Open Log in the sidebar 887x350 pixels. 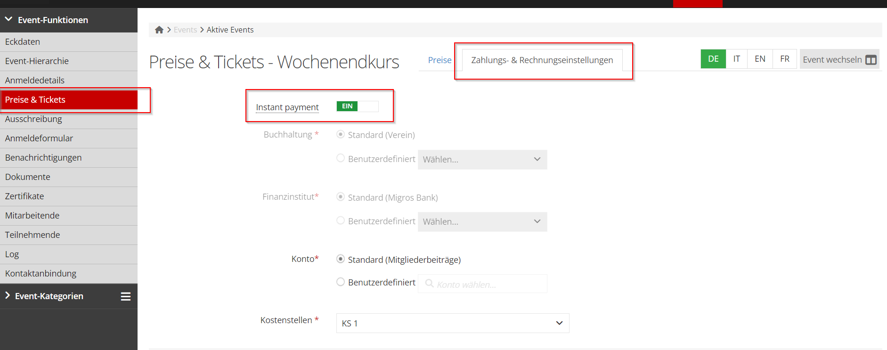(69, 254)
